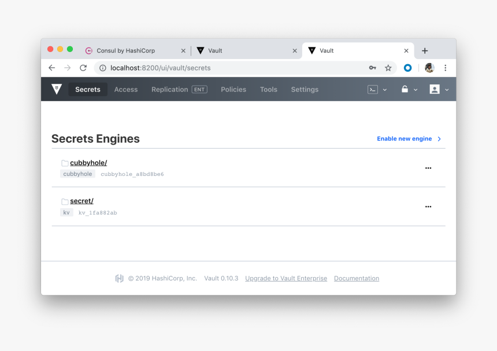Screen dimensions: 497x351
Task: Click Upgrade to Vault Enterprise link
Action: pyautogui.click(x=286, y=278)
